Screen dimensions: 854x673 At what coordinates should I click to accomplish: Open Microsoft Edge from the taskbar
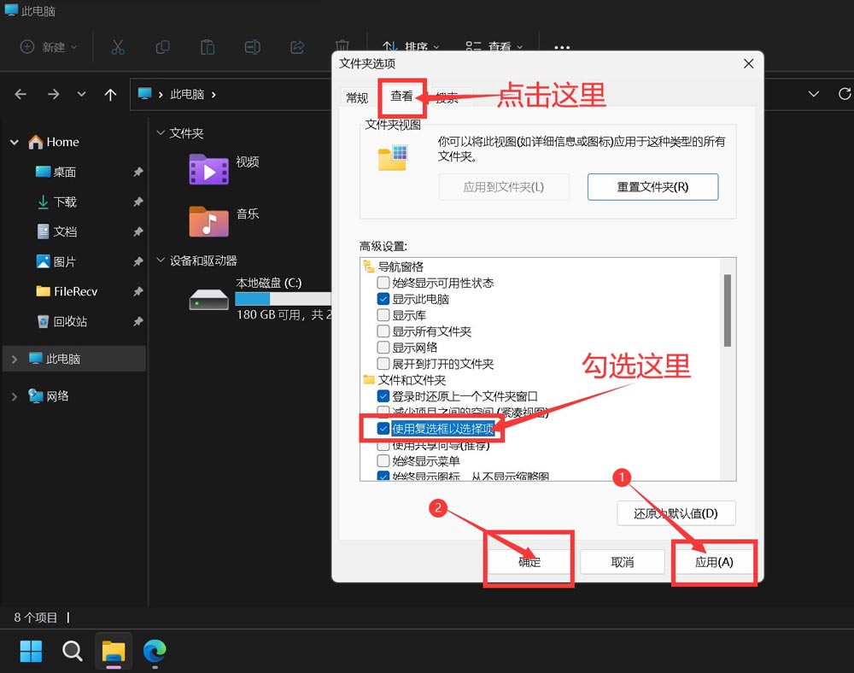click(155, 651)
